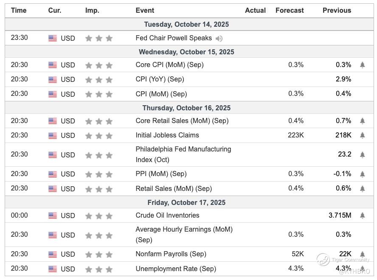Viewport: 377px width, 280px height.
Task: Click alert bell for Nonfarm Payrolls
Action: (x=362, y=254)
